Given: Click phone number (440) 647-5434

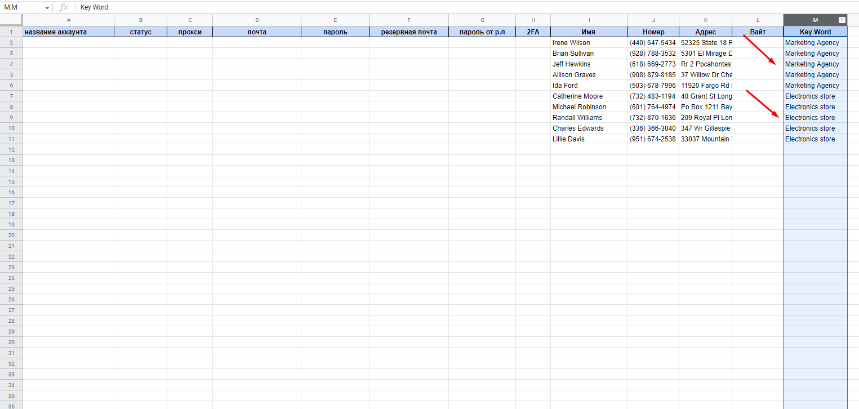Looking at the screenshot, I should tap(653, 43).
